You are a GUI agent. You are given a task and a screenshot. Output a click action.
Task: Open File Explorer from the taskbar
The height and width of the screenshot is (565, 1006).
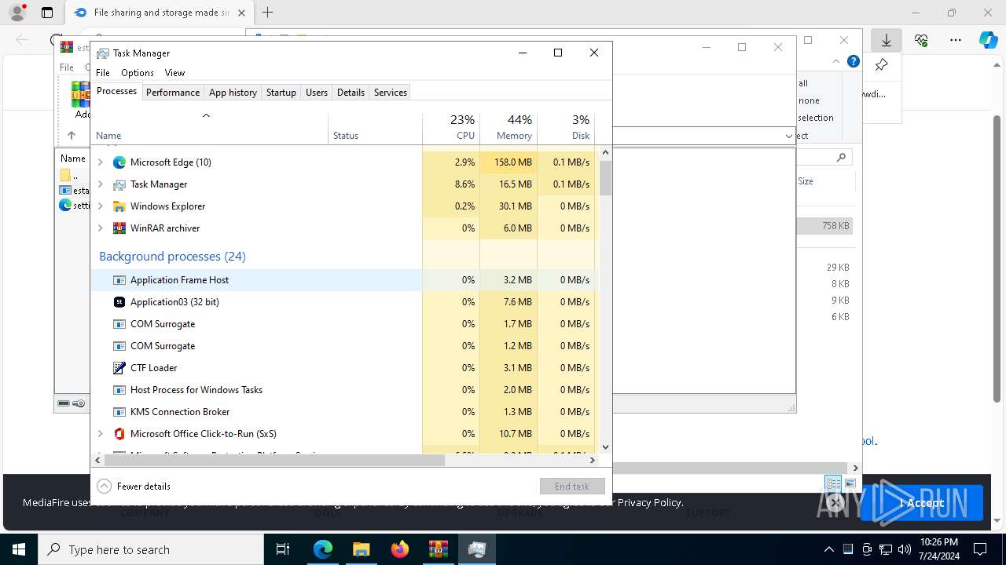(362, 549)
